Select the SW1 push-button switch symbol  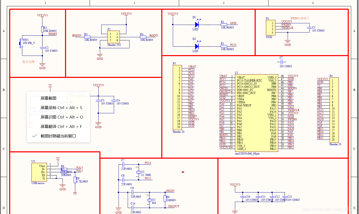point(21,43)
